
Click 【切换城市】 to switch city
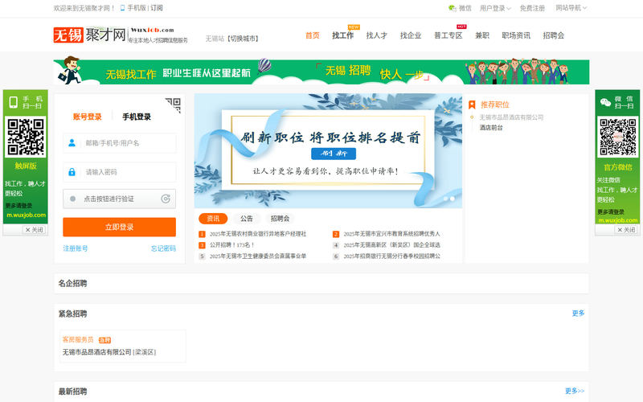click(244, 39)
